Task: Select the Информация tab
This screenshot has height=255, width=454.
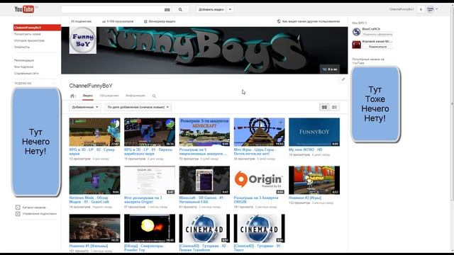Action: pyautogui.click(x=135, y=96)
